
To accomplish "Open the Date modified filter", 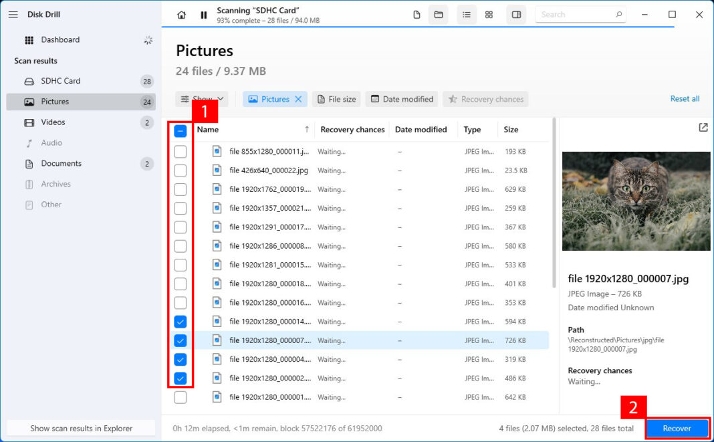I will coord(401,98).
